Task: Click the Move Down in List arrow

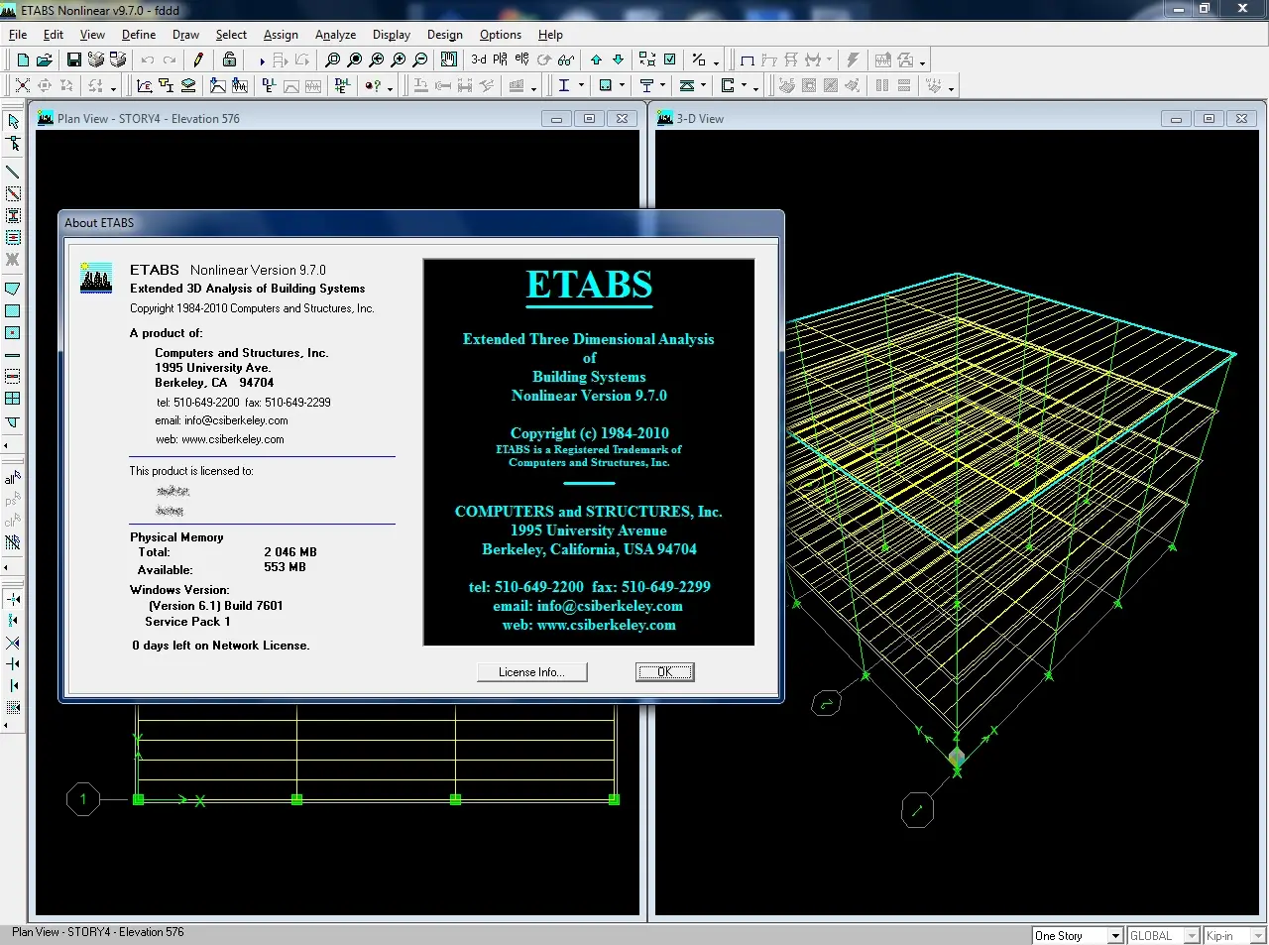Action: tap(618, 59)
